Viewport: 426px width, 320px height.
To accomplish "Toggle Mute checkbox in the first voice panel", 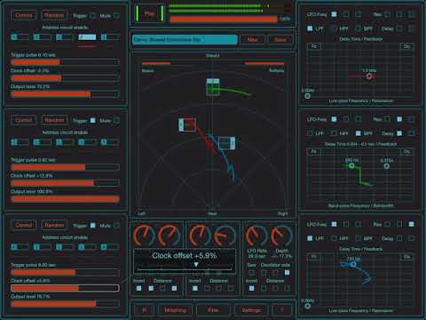I will tap(117, 15).
